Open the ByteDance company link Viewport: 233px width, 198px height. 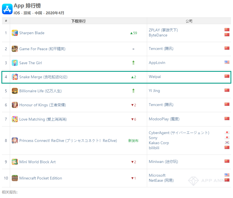158,35
